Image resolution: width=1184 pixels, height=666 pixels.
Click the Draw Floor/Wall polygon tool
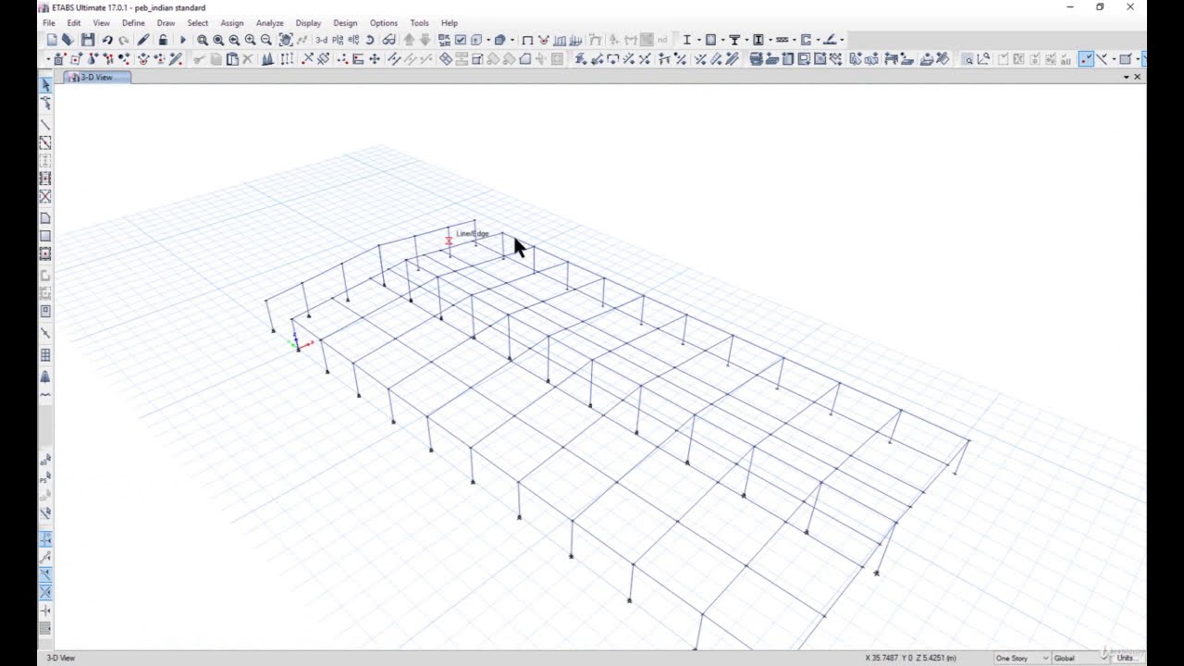coord(45,218)
